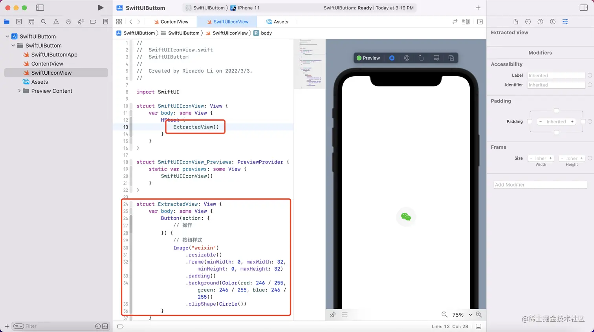Viewport: 594px width, 332px height.
Task: Open the Accessibility inspector figure icon
Action: 552,22
